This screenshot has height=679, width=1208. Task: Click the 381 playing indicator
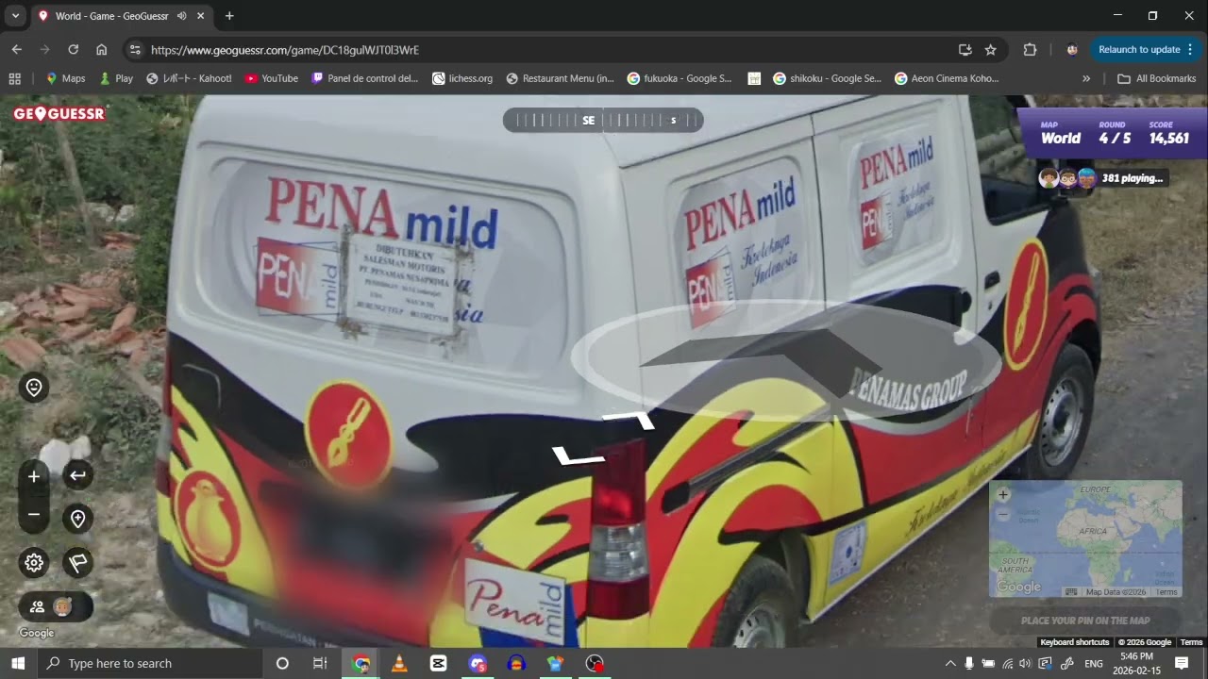1103,177
